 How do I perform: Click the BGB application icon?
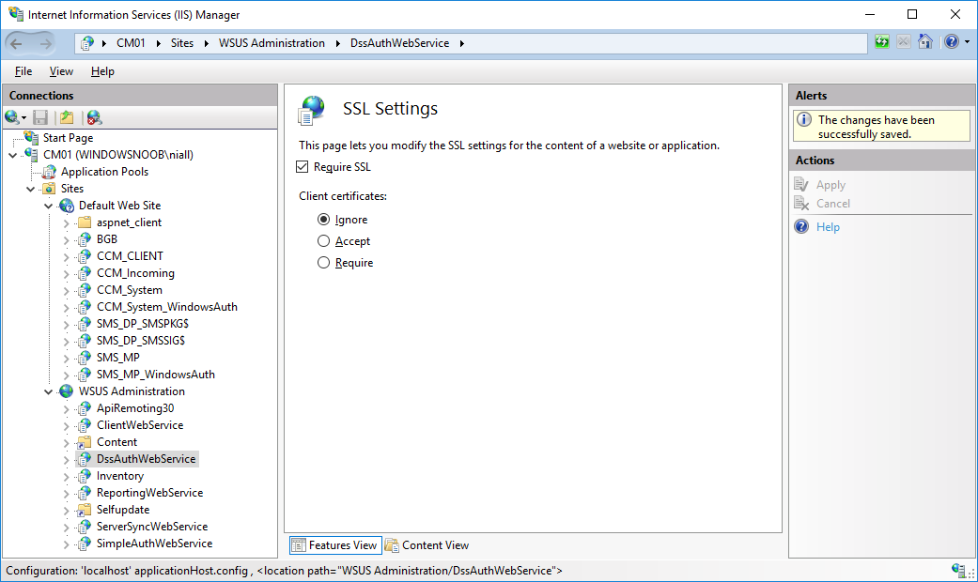pyautogui.click(x=85, y=239)
